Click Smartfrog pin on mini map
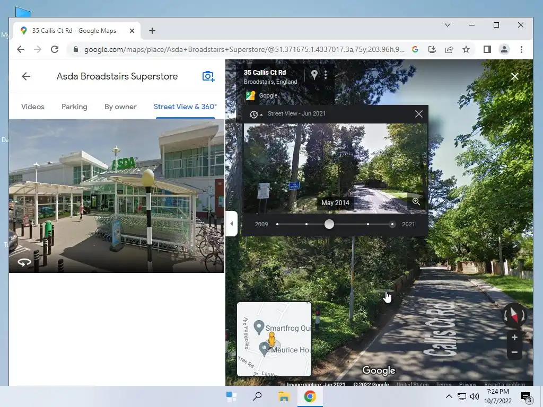 tap(259, 327)
